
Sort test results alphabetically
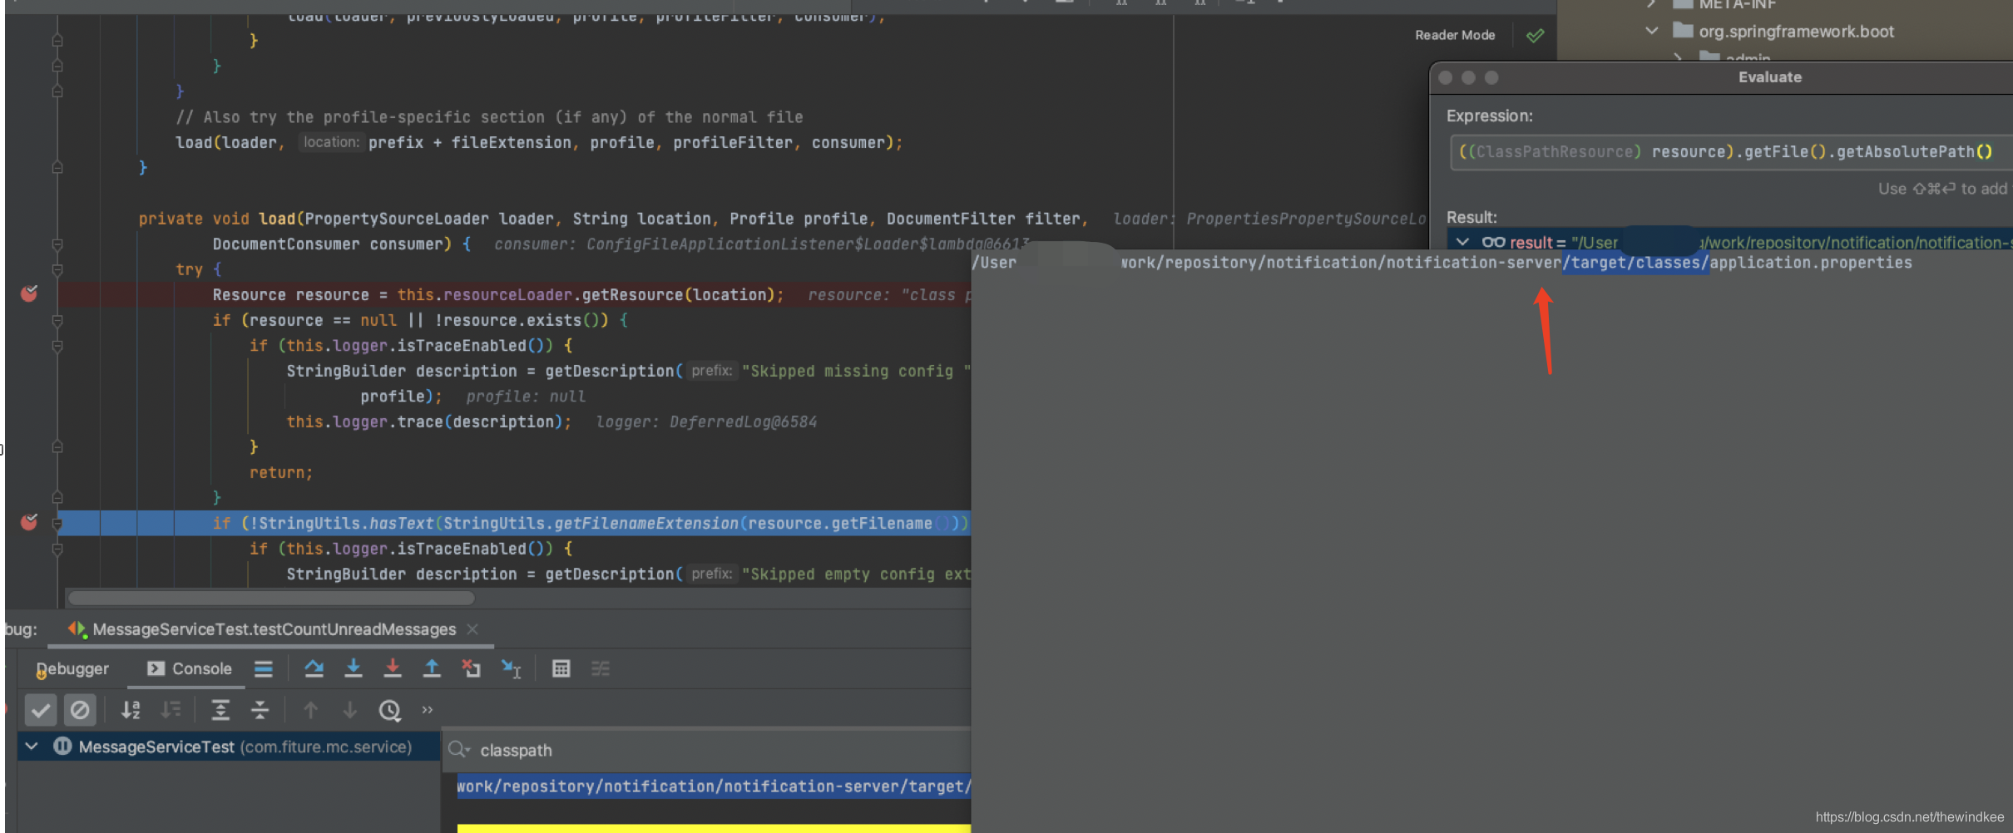tap(131, 710)
